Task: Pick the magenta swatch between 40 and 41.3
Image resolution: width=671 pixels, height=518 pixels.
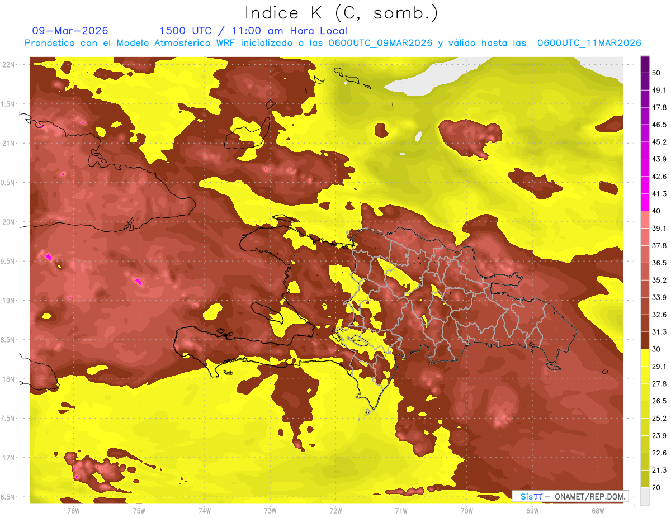Action: point(645,202)
